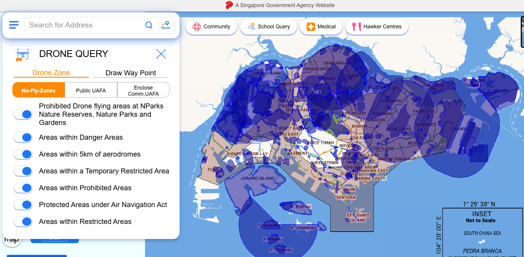Viewport: 524px width, 257px height.
Task: Click the Medical cross icon
Action: [x=311, y=27]
